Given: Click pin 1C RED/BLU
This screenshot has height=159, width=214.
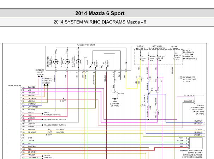Looking at the screenshot, I should 29,93.
